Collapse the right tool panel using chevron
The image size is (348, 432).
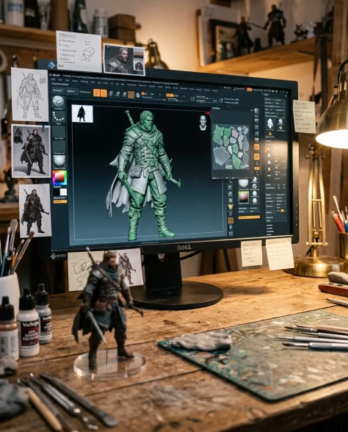(263, 94)
